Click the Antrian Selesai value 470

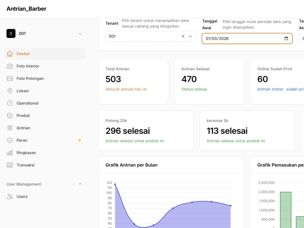(189, 79)
